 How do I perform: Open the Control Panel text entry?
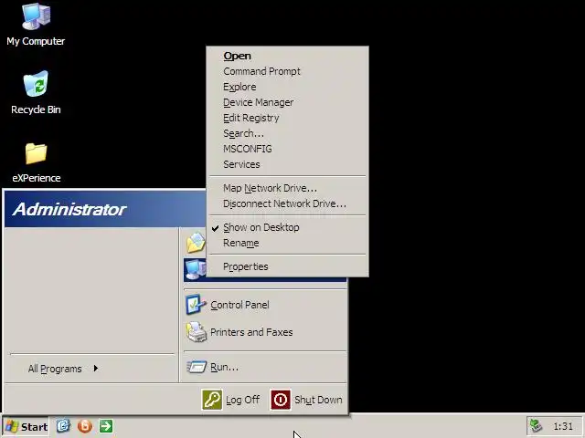click(x=239, y=305)
